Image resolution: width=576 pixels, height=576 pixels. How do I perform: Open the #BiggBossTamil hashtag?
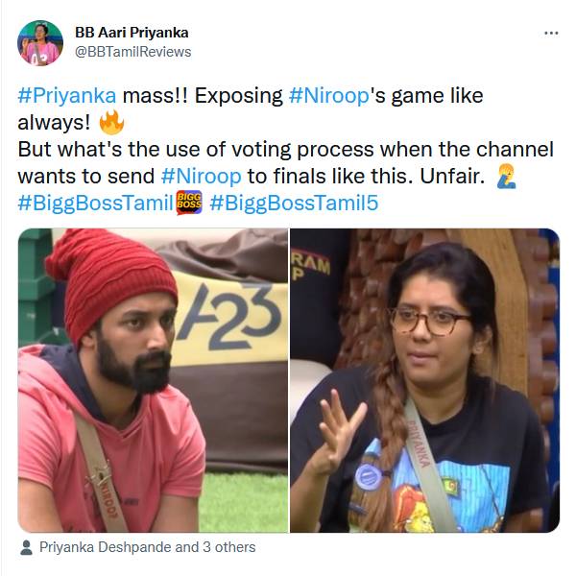pos(95,203)
